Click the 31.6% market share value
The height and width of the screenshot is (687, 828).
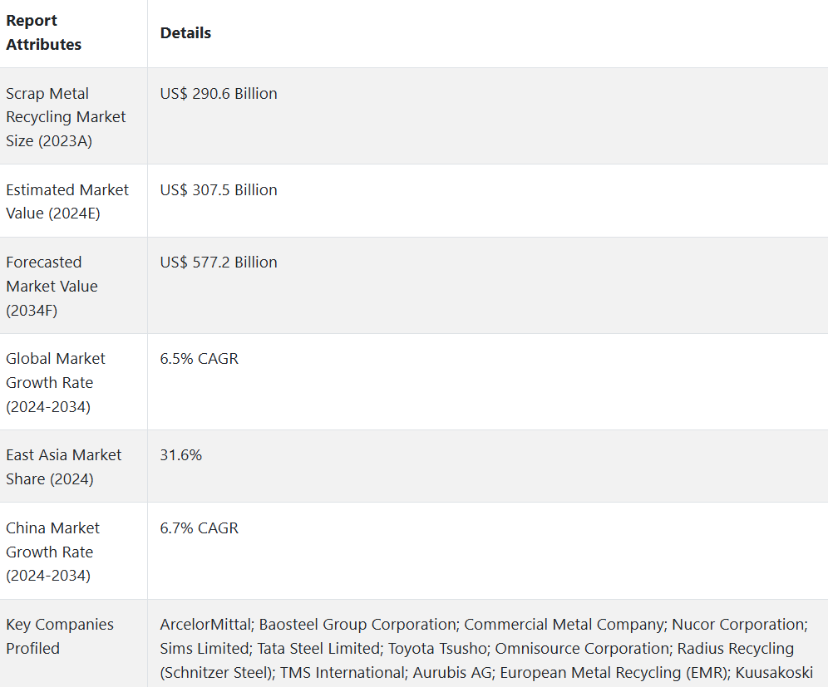pyautogui.click(x=181, y=454)
